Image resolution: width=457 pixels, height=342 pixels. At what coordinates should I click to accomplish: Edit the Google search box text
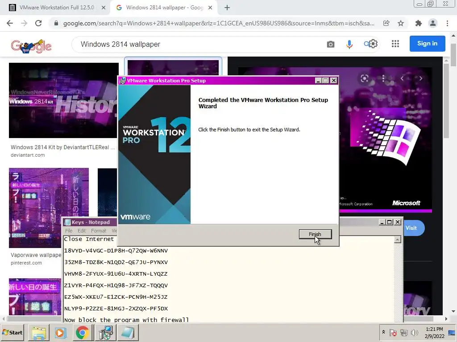coord(198,44)
